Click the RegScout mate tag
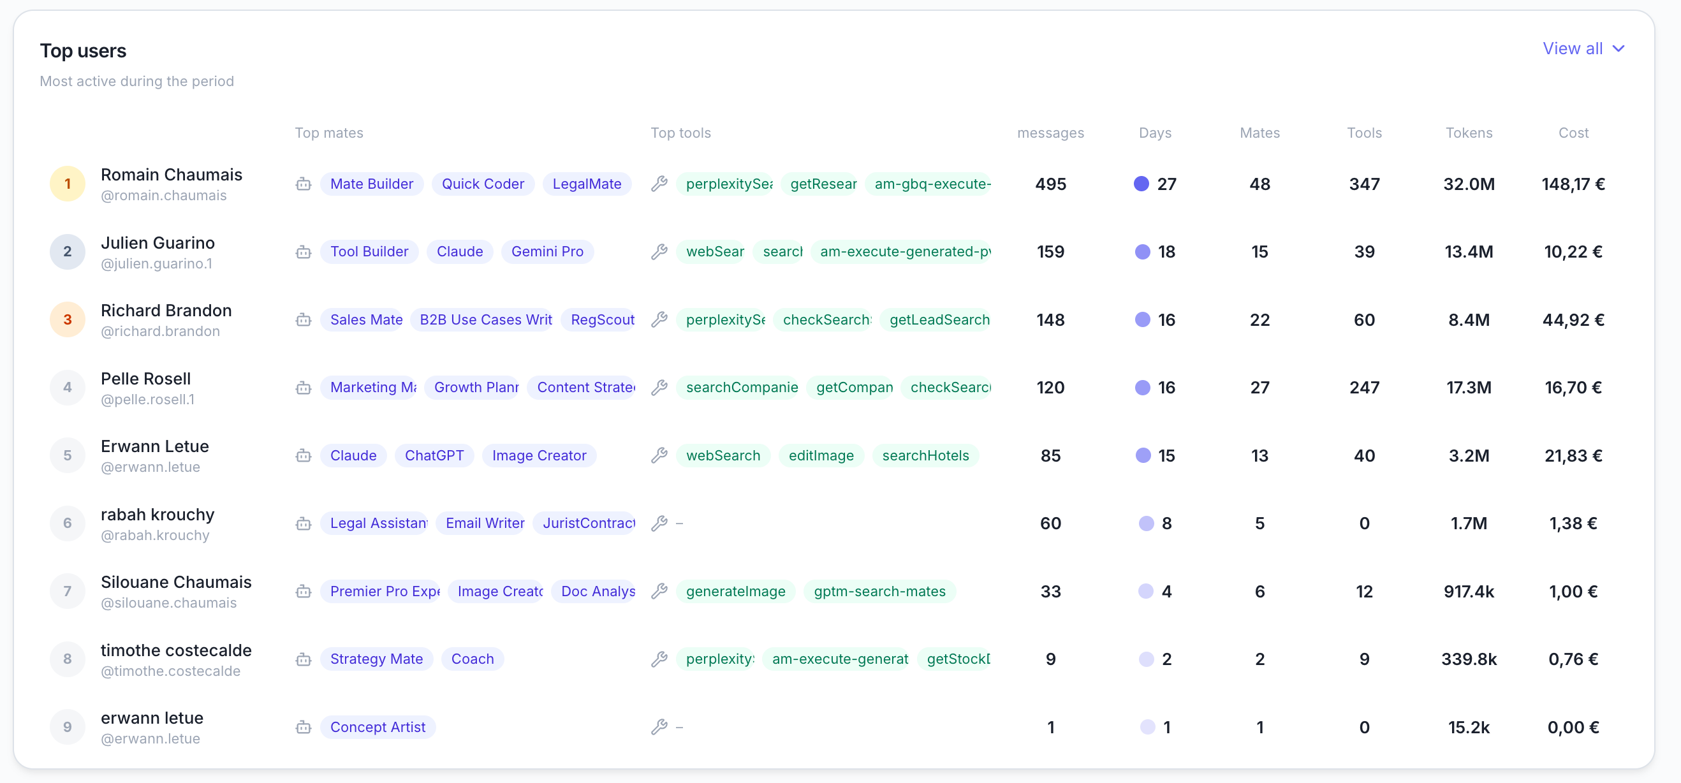 pyautogui.click(x=598, y=319)
